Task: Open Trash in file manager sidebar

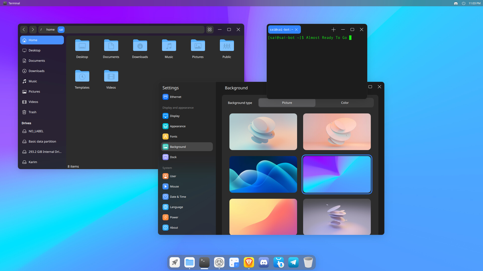Action: [42, 112]
